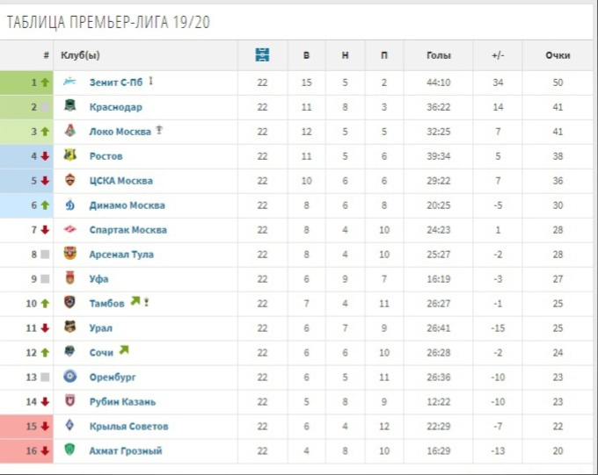598x475 pixels.
Task: Click the promoted arrow icon beside Сочи
Action: pos(124,350)
